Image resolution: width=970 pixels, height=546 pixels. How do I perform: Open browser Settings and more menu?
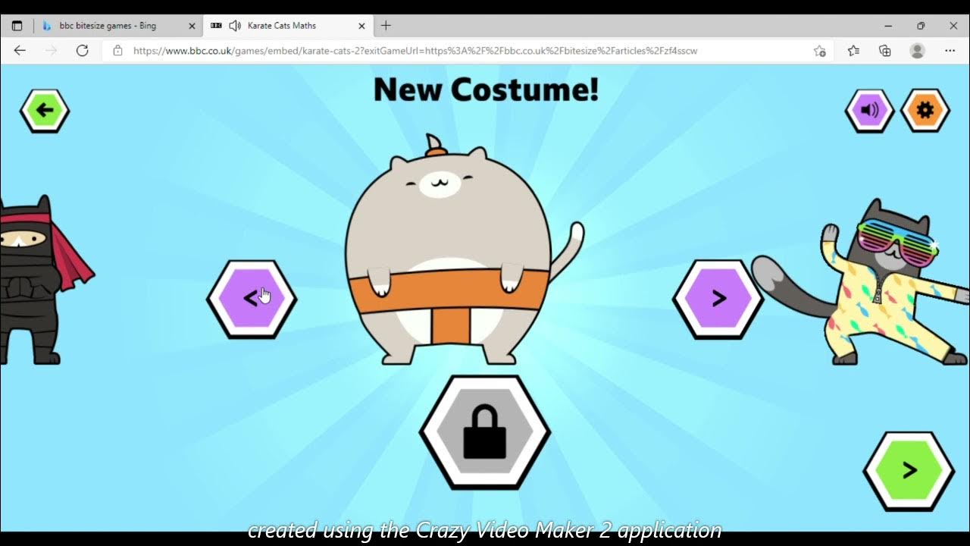coord(950,51)
